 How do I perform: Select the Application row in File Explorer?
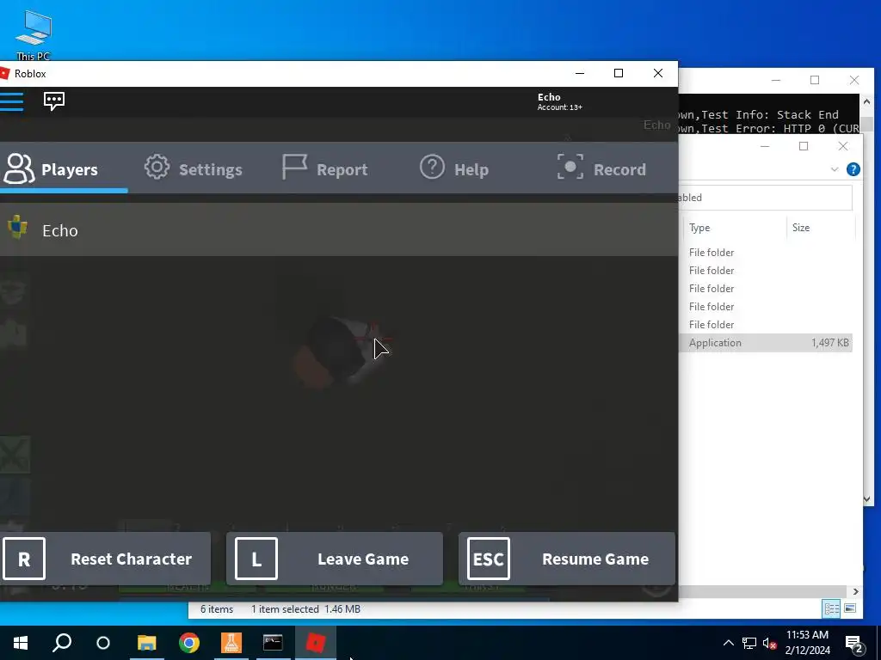(x=767, y=343)
